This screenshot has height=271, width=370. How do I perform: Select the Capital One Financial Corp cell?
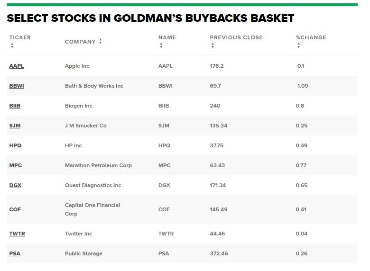[x=92, y=209]
